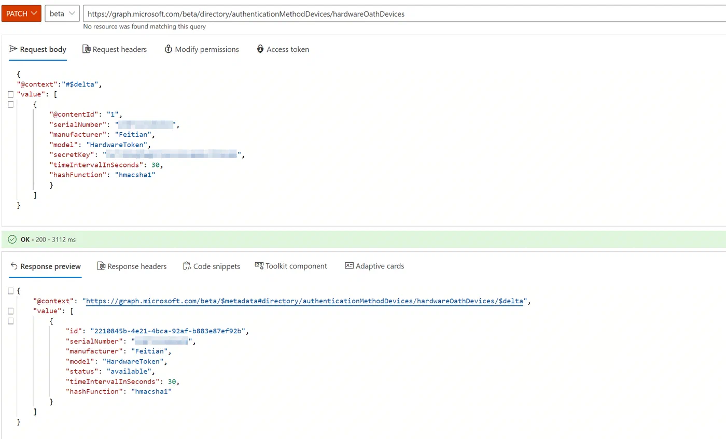Click the green OK checkmark status icon
This screenshot has width=726, height=439.
click(12, 239)
